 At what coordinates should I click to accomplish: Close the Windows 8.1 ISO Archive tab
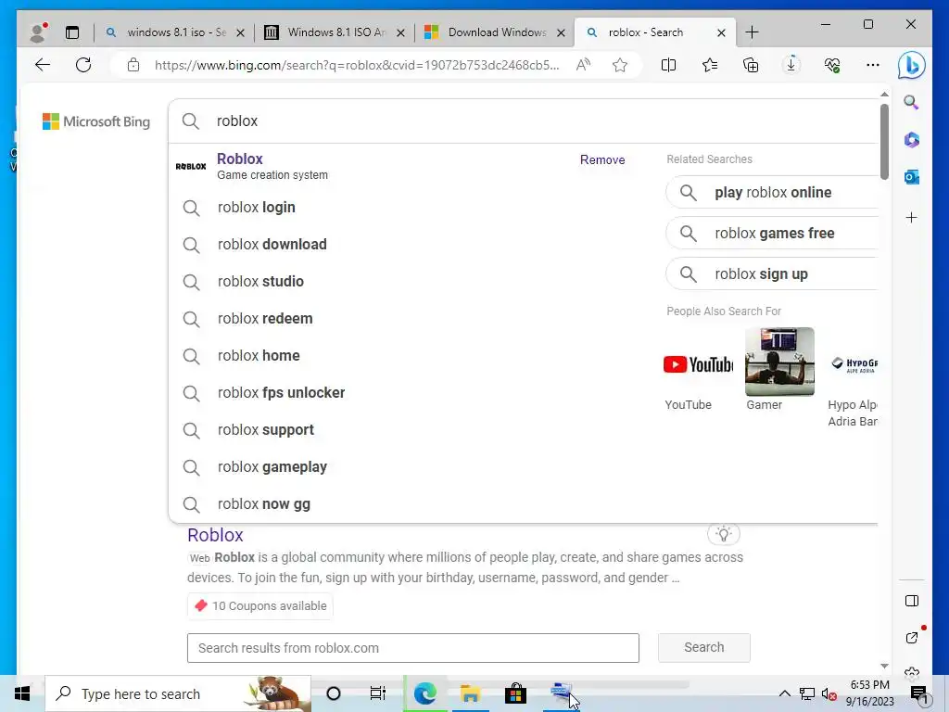[400, 32]
